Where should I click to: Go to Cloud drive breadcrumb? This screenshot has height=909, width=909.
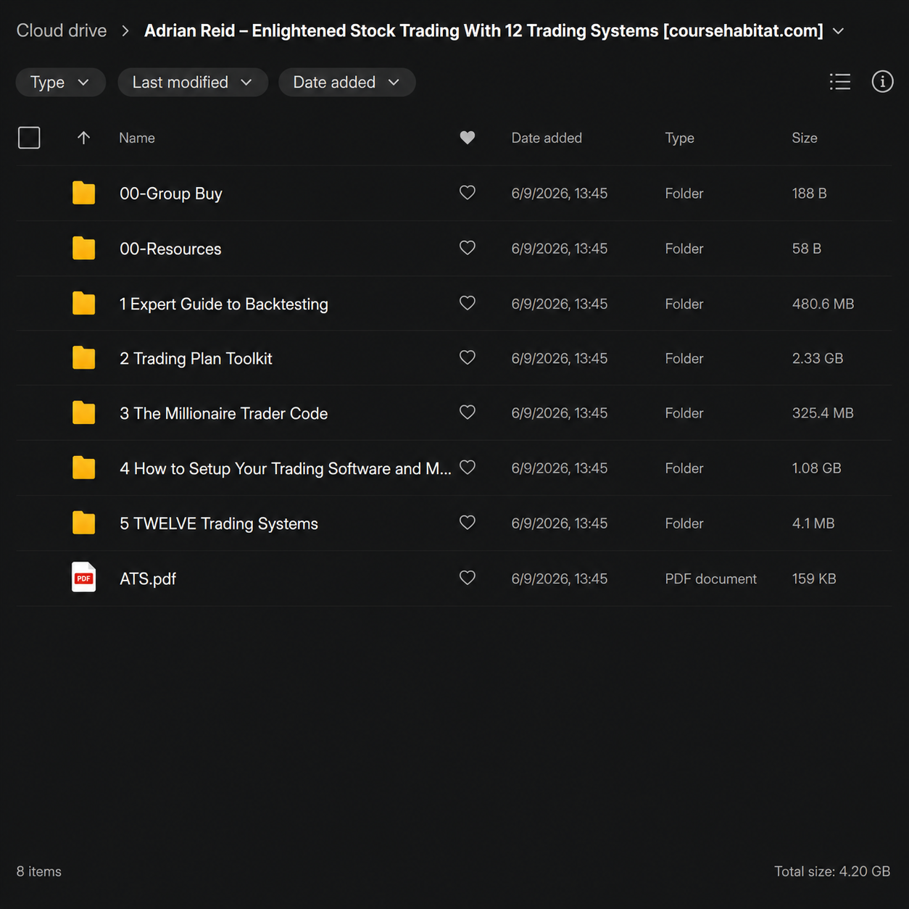pyautogui.click(x=62, y=30)
